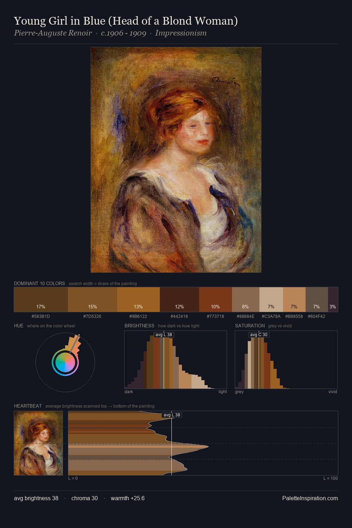Select the #9B6122 ochre swatch
352x528 pixels.
click(138, 300)
